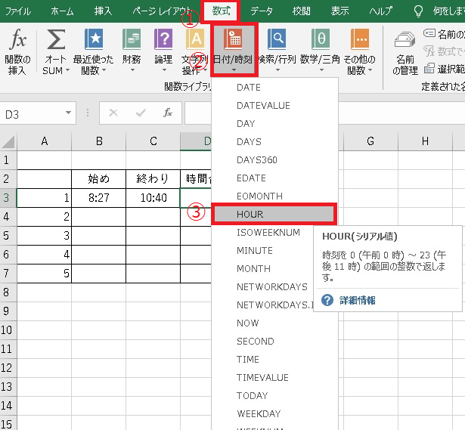The image size is (465, 430).
Task: Select WEEKDAY from the function list
Action: 275,413
